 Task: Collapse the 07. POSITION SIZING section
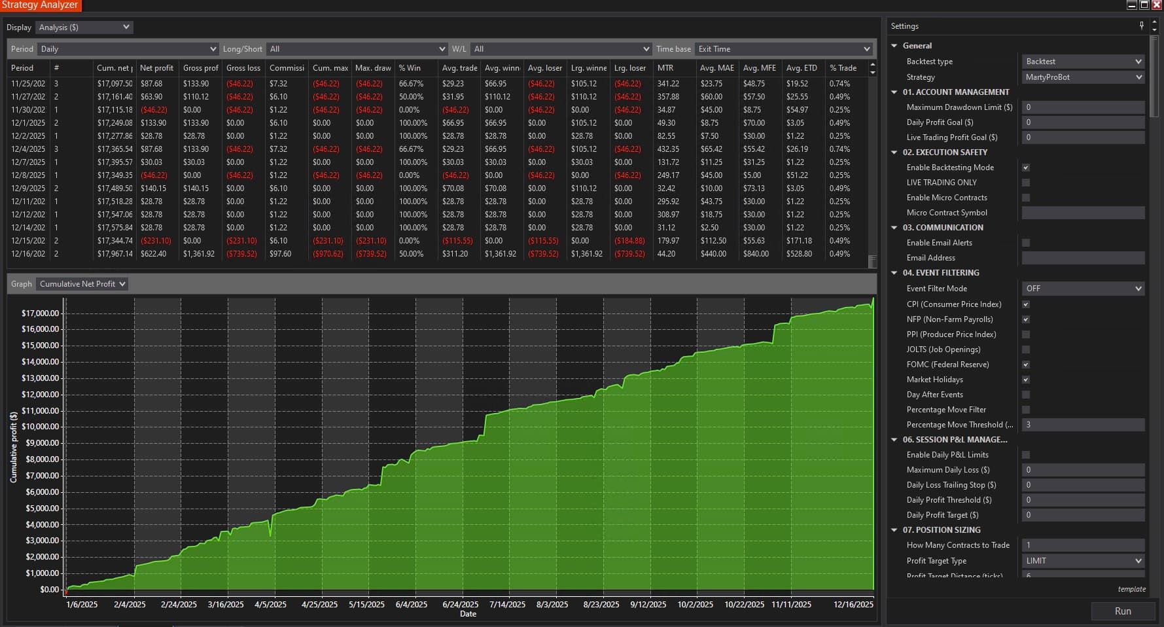tap(894, 529)
